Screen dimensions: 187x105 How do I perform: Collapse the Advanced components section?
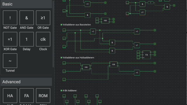pyautogui.click(x=26, y=82)
